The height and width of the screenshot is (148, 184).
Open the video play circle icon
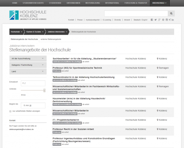[x=163, y=20]
